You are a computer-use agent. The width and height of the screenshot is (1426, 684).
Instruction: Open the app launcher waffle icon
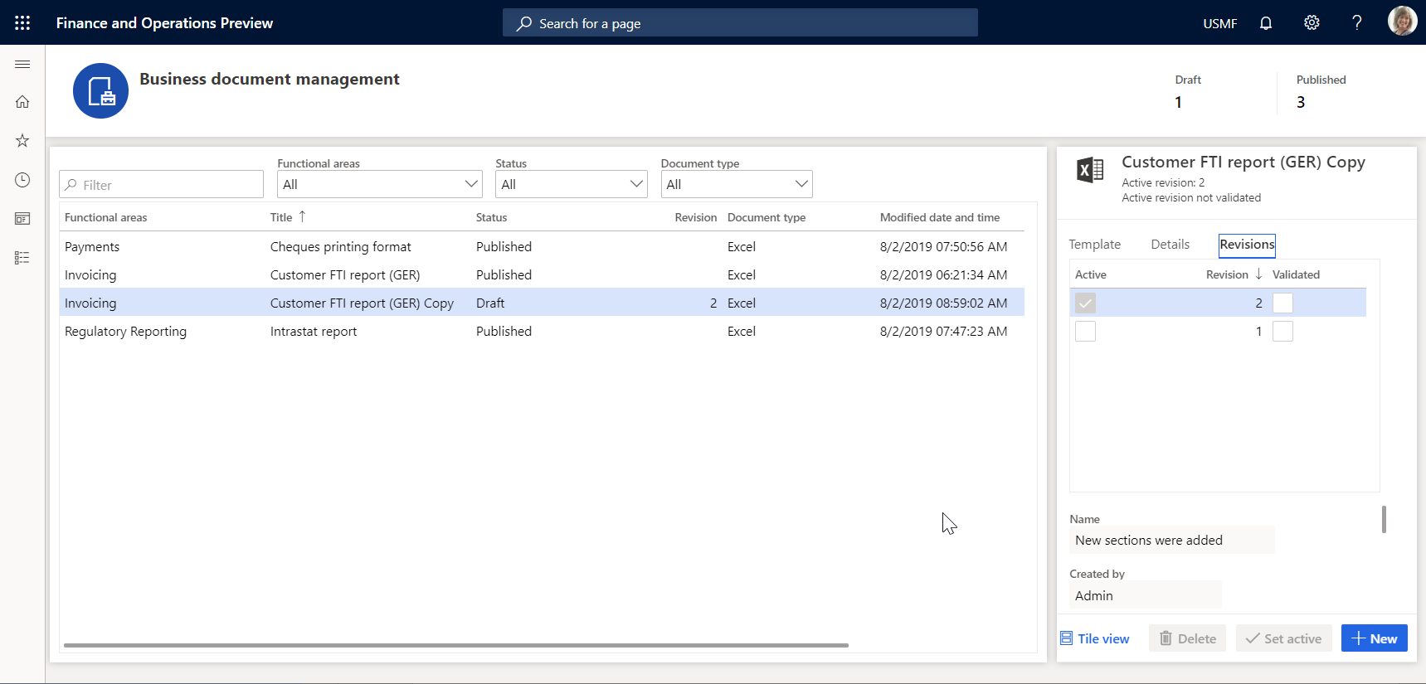pos(22,22)
